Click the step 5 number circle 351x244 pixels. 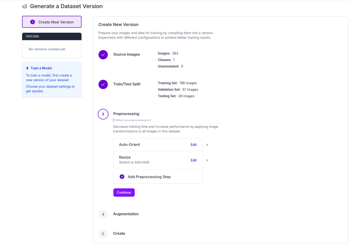coord(103,234)
